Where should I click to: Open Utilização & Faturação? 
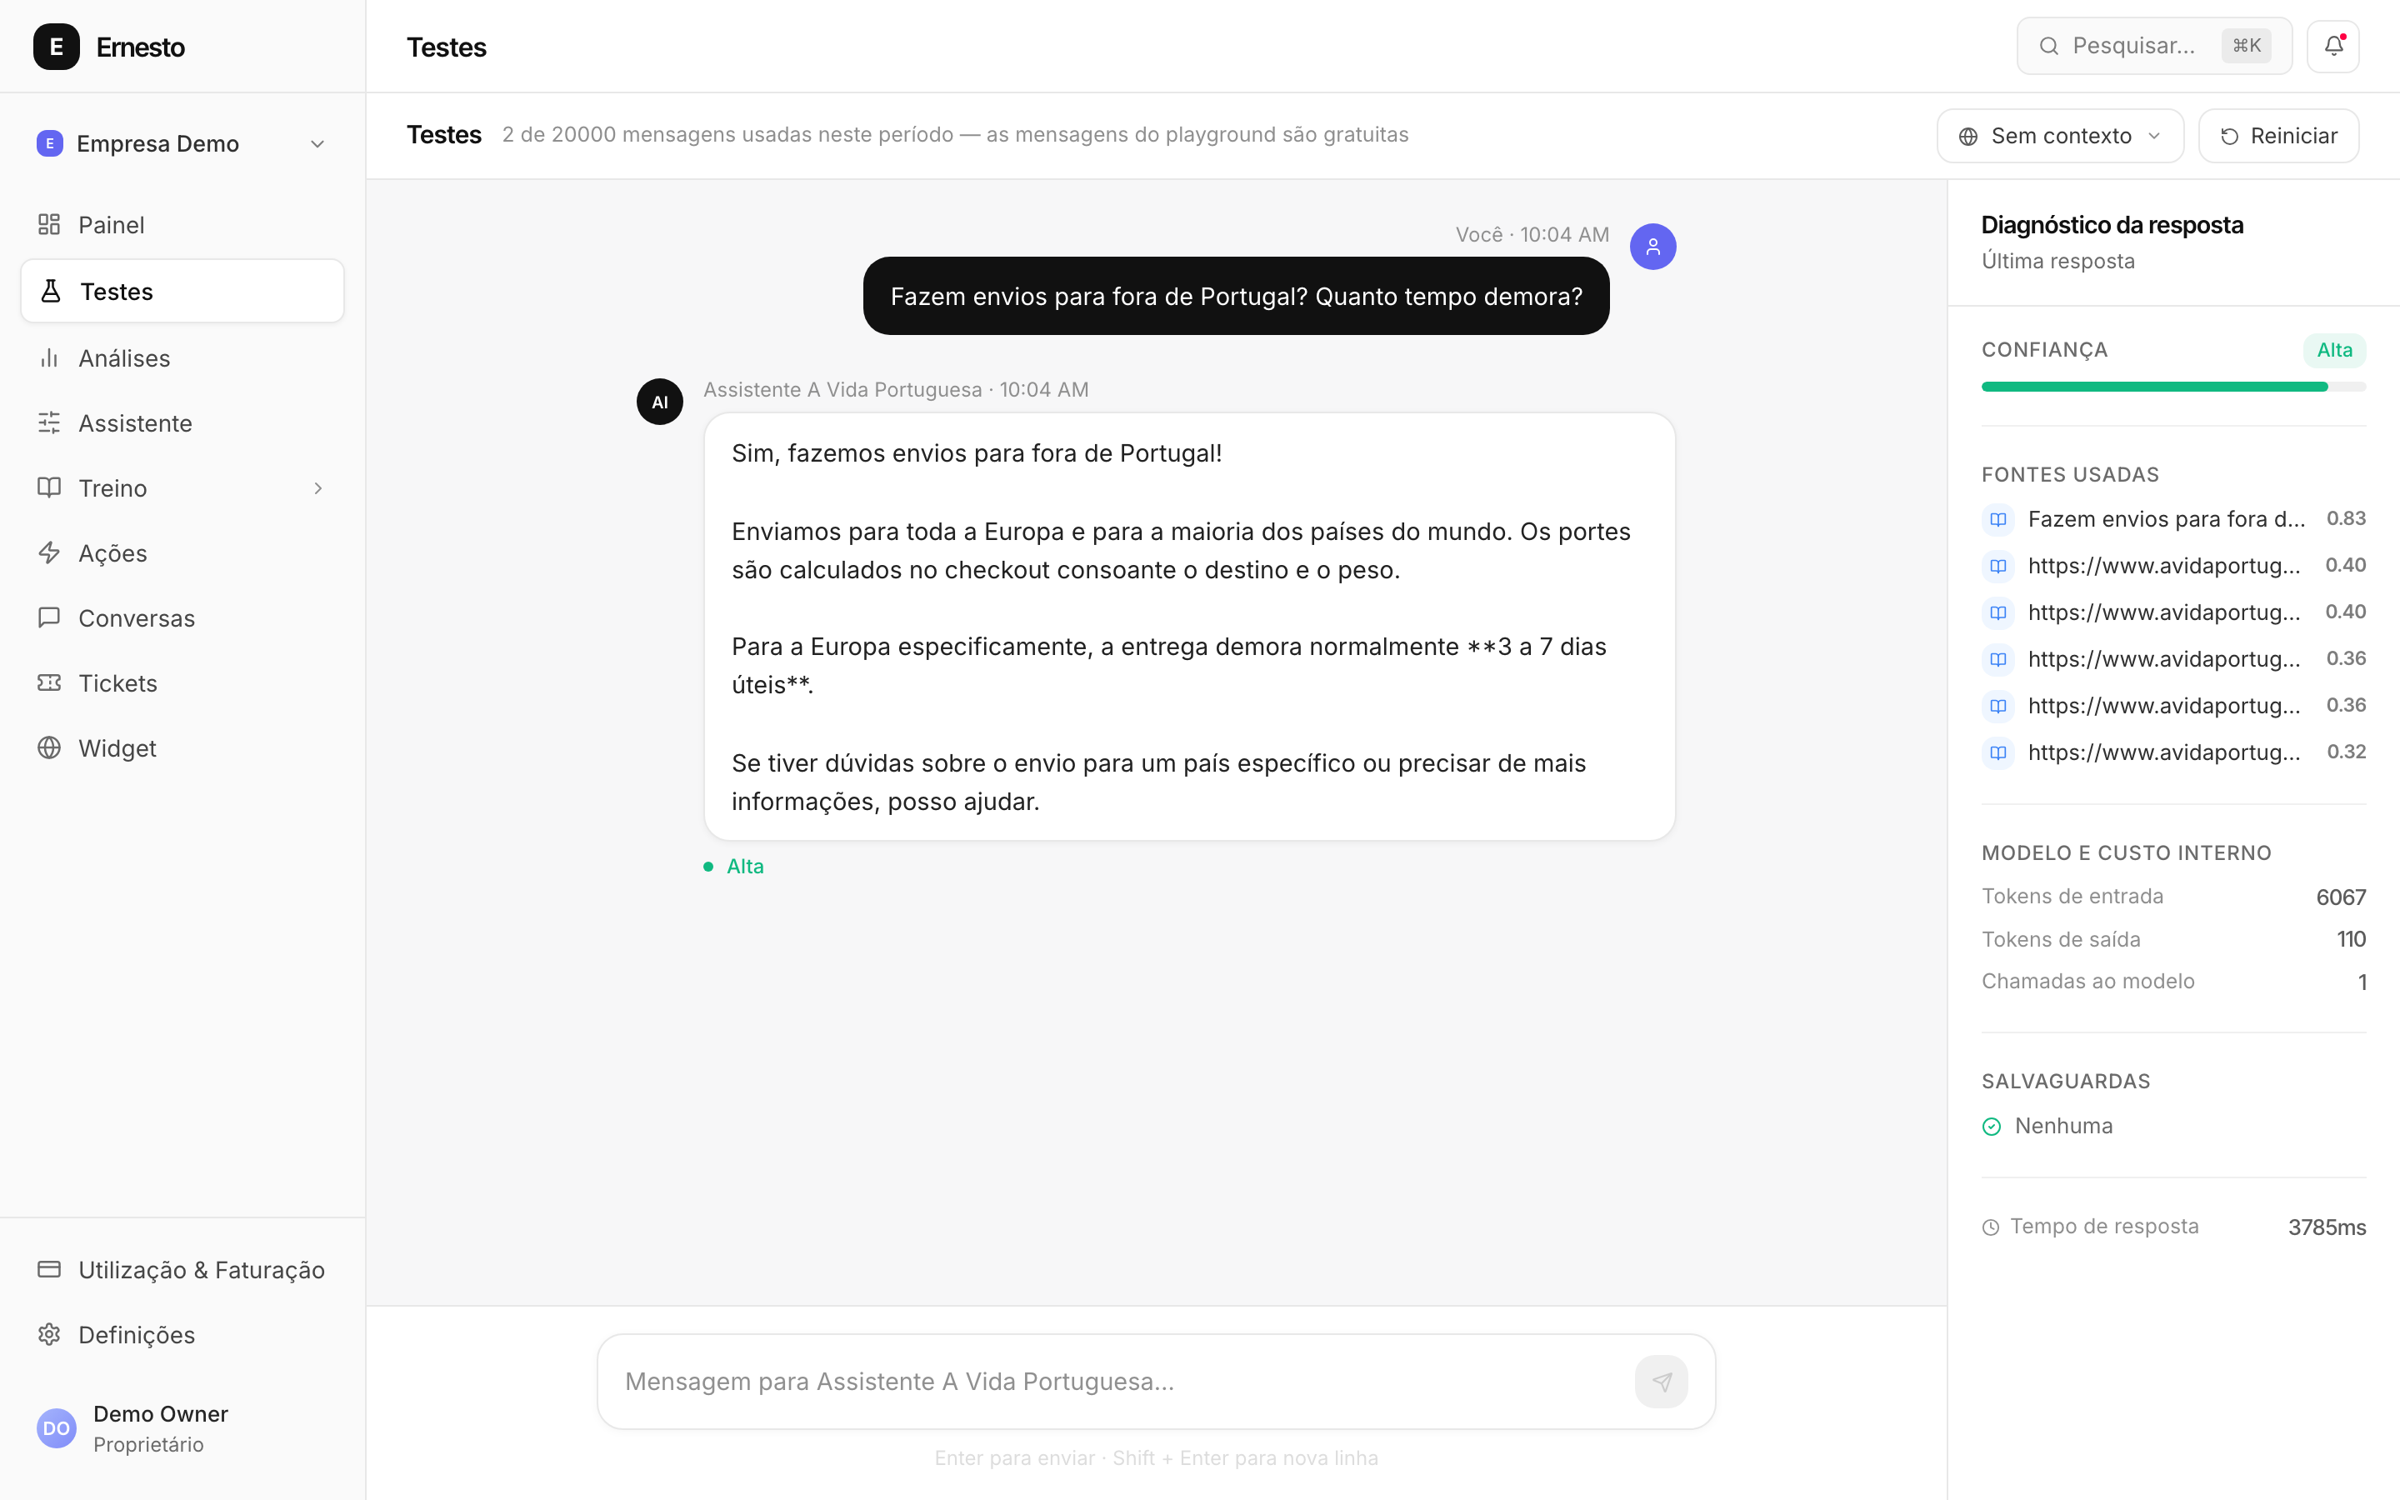[182, 1270]
